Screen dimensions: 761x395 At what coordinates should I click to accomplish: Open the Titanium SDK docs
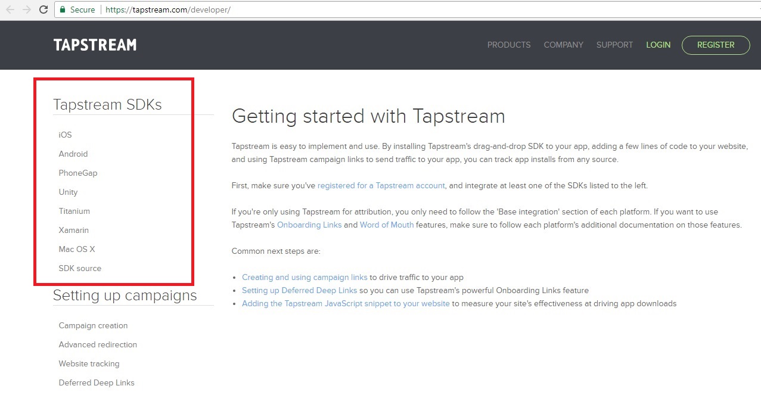point(74,211)
